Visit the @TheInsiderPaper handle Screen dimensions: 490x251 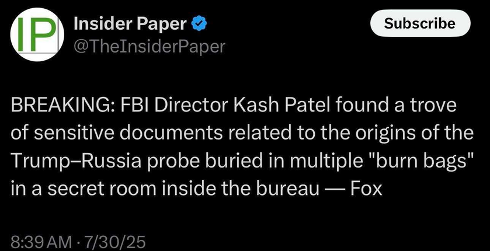pos(149,47)
